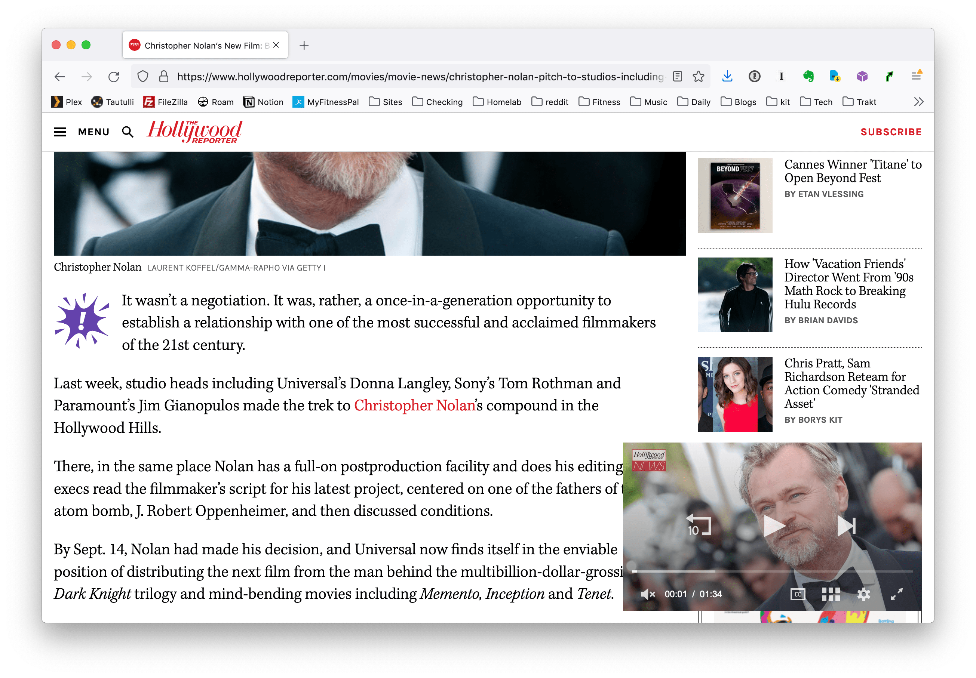Screen dimensions: 976x678
Task: Seek along the video progress bar
Action: tap(772, 571)
